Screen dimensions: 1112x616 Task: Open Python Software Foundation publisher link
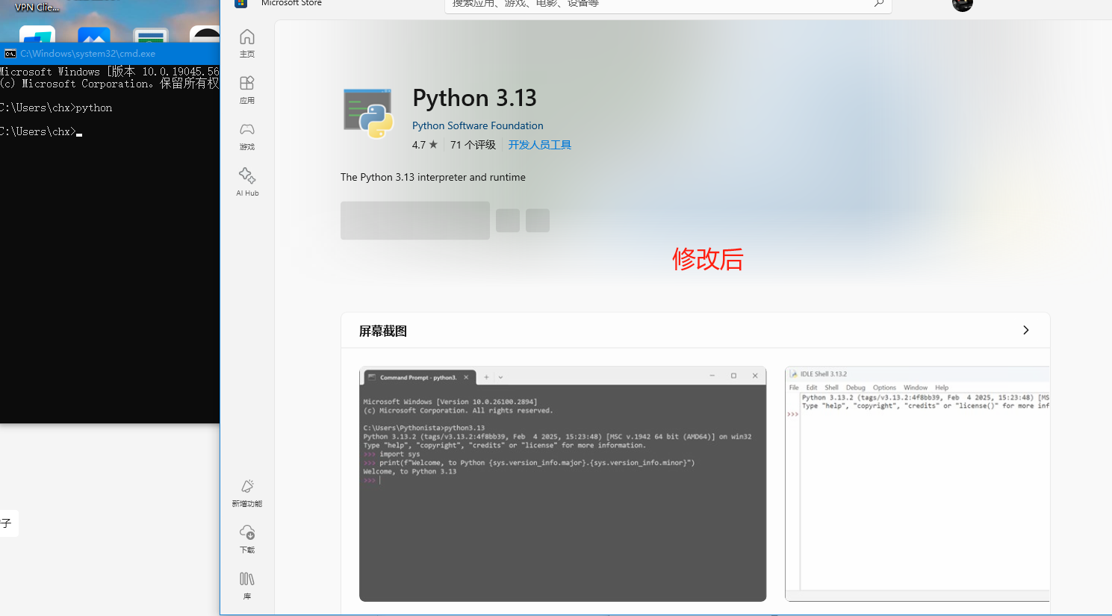coord(477,125)
